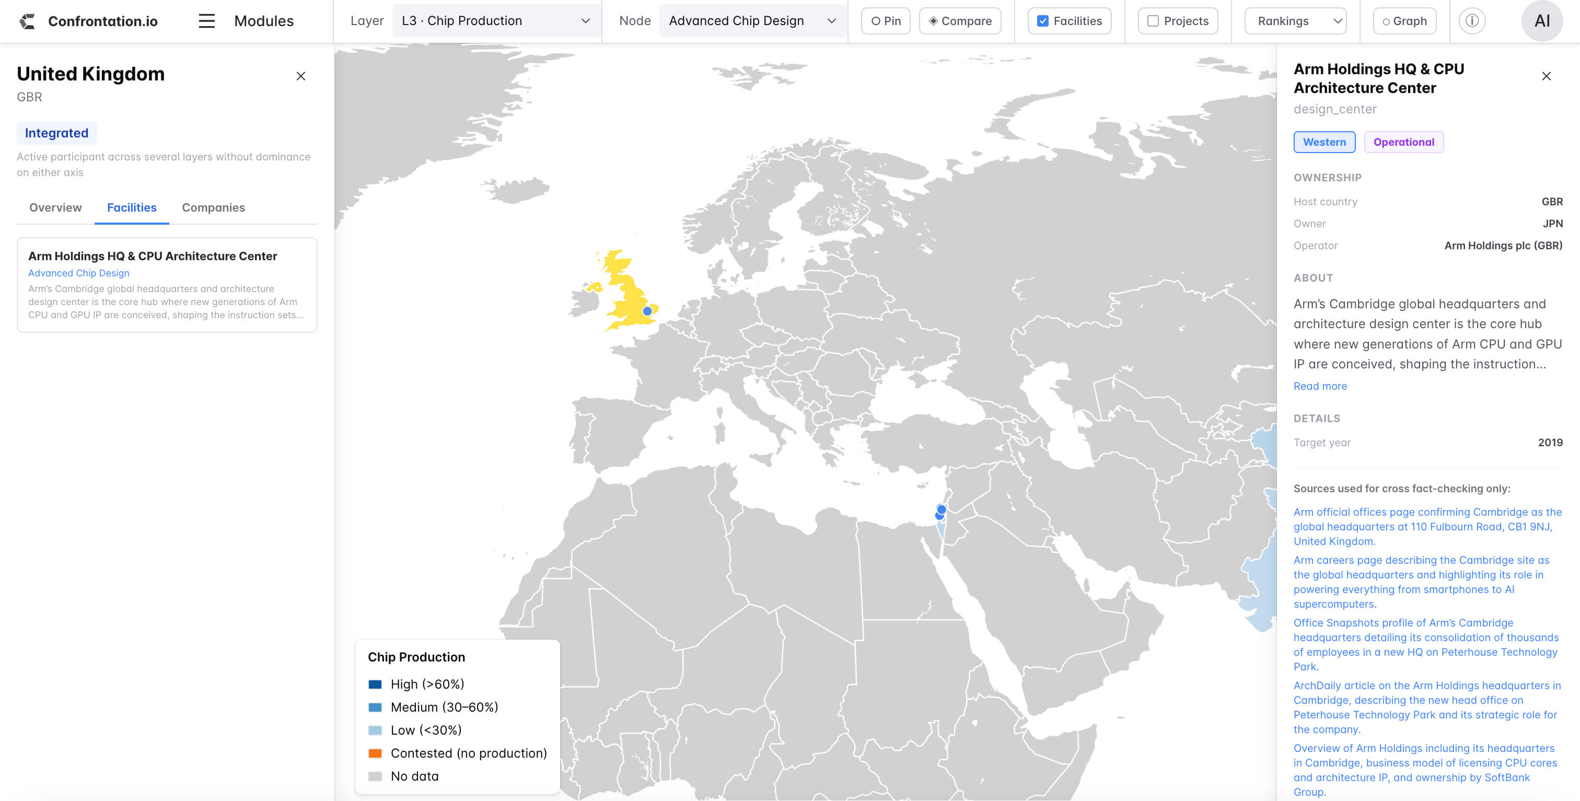Click the facility marker cluster in Israel
The image size is (1580, 801).
941,512
